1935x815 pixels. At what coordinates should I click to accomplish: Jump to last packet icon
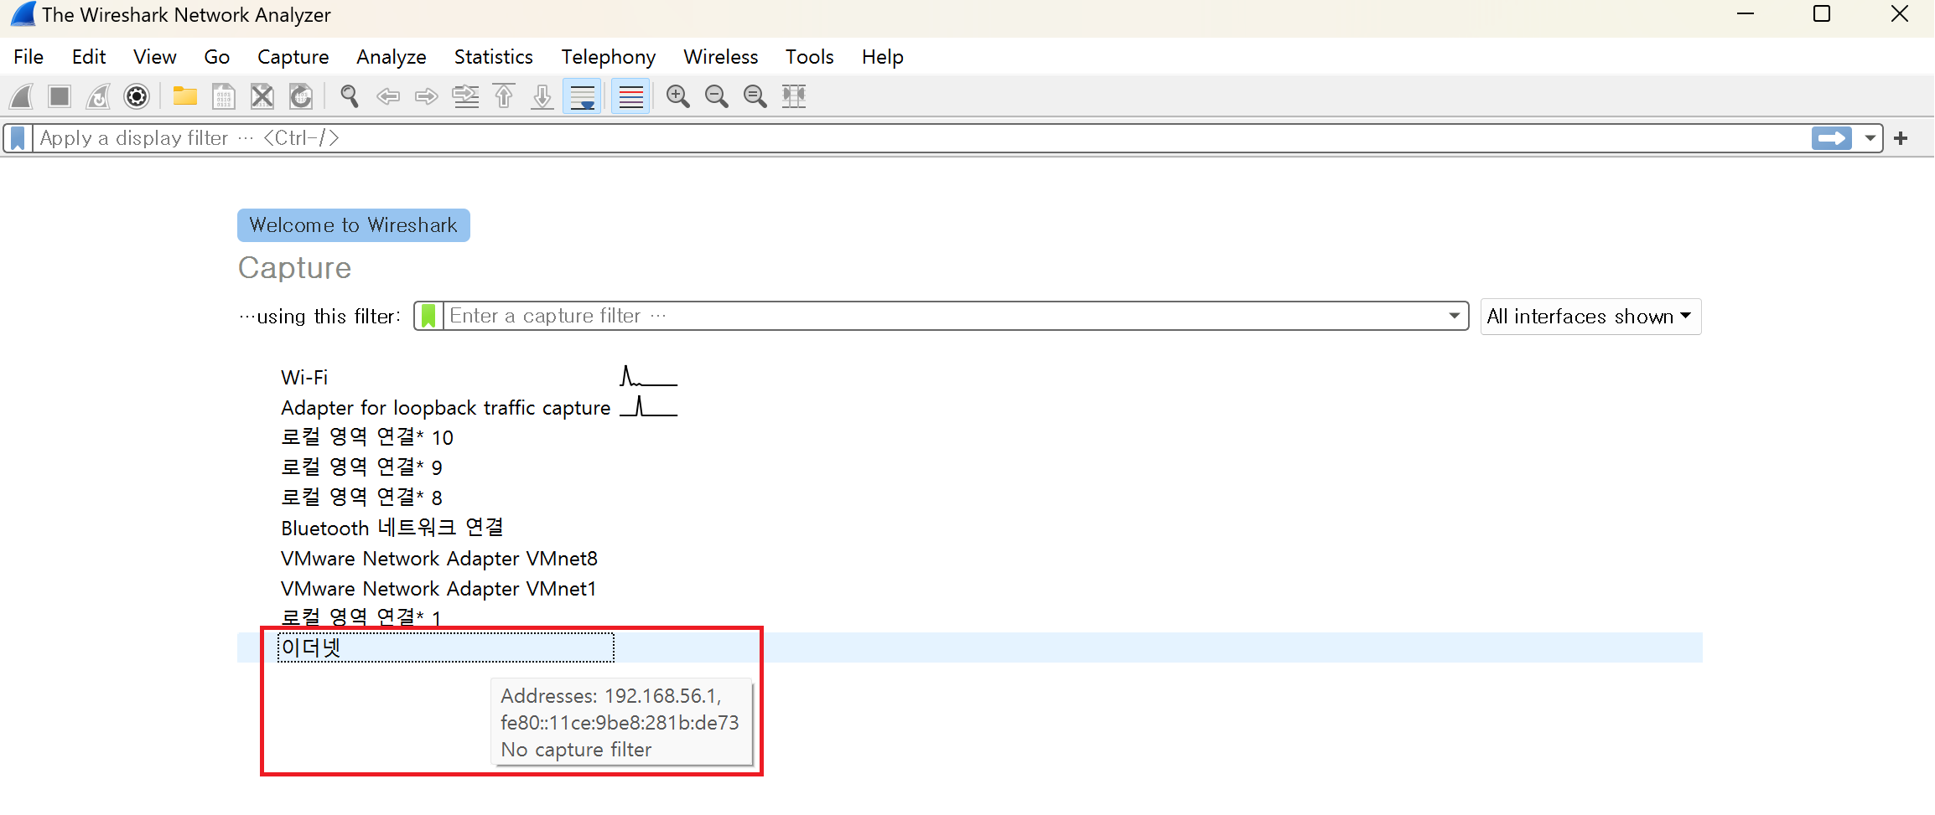point(542,96)
